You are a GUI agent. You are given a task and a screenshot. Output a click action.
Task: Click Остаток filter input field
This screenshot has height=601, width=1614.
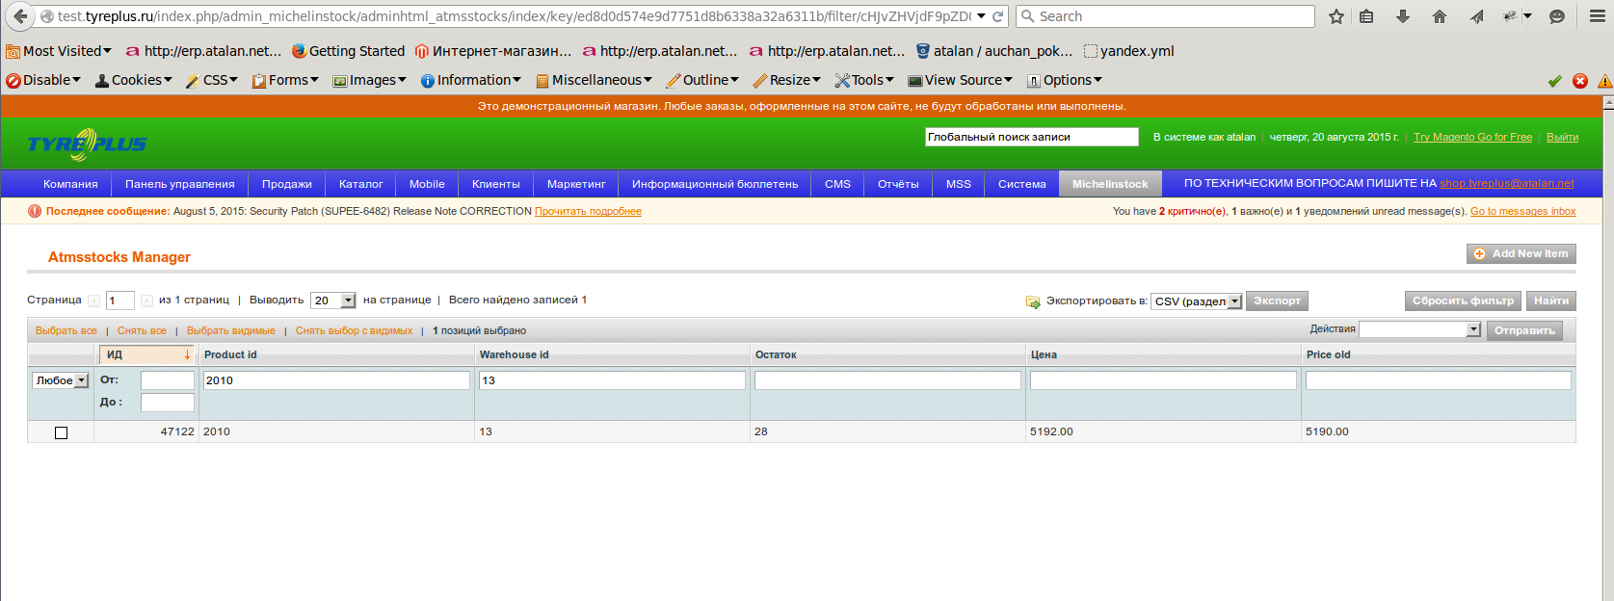coord(887,380)
